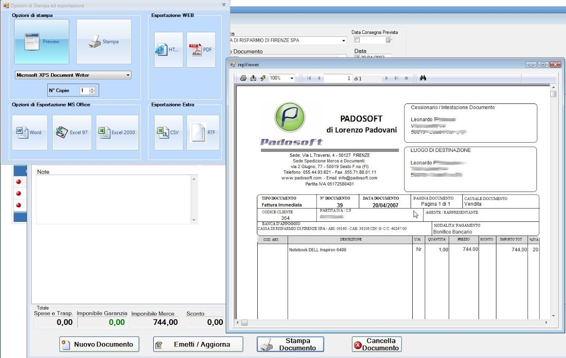Click the stop loading icon in repViewer
Image resolution: width=566 pixels, height=358 pixels.
tap(406, 78)
